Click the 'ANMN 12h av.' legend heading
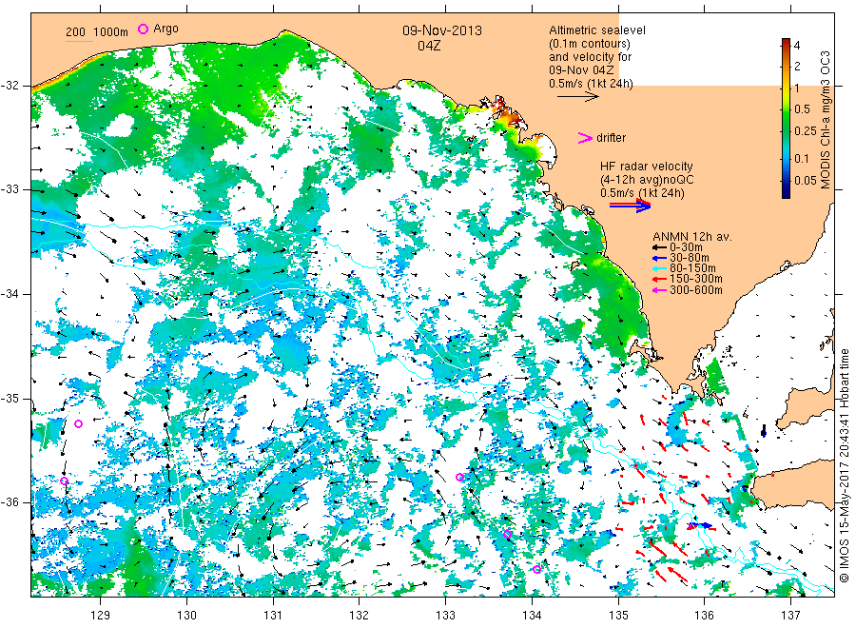 point(692,237)
